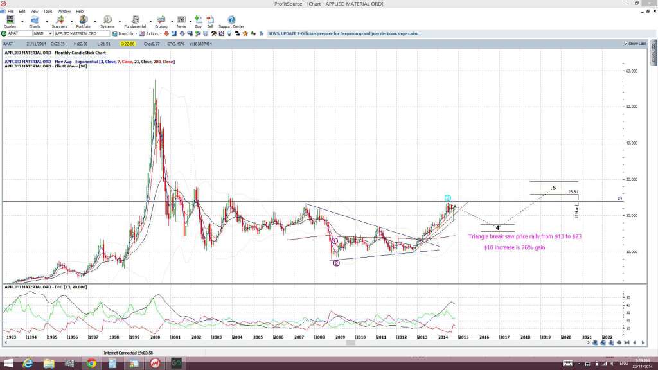
Task: Open the Help menu
Action: (x=80, y=12)
